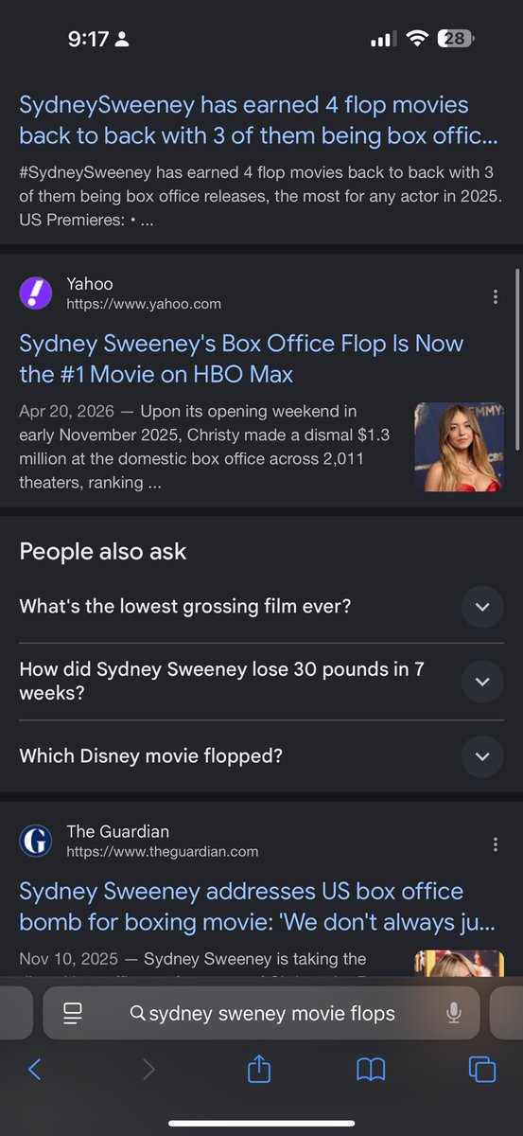Tap the home indicator bar

[261, 1123]
